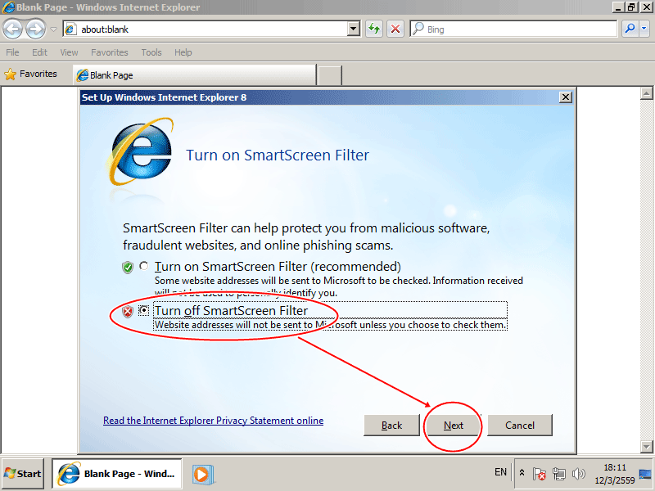The width and height of the screenshot is (655, 491).
Task: Open a new tab via the empty tab button
Action: coord(330,75)
